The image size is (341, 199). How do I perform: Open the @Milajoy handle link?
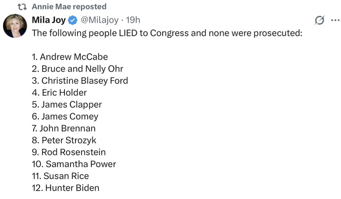point(100,20)
